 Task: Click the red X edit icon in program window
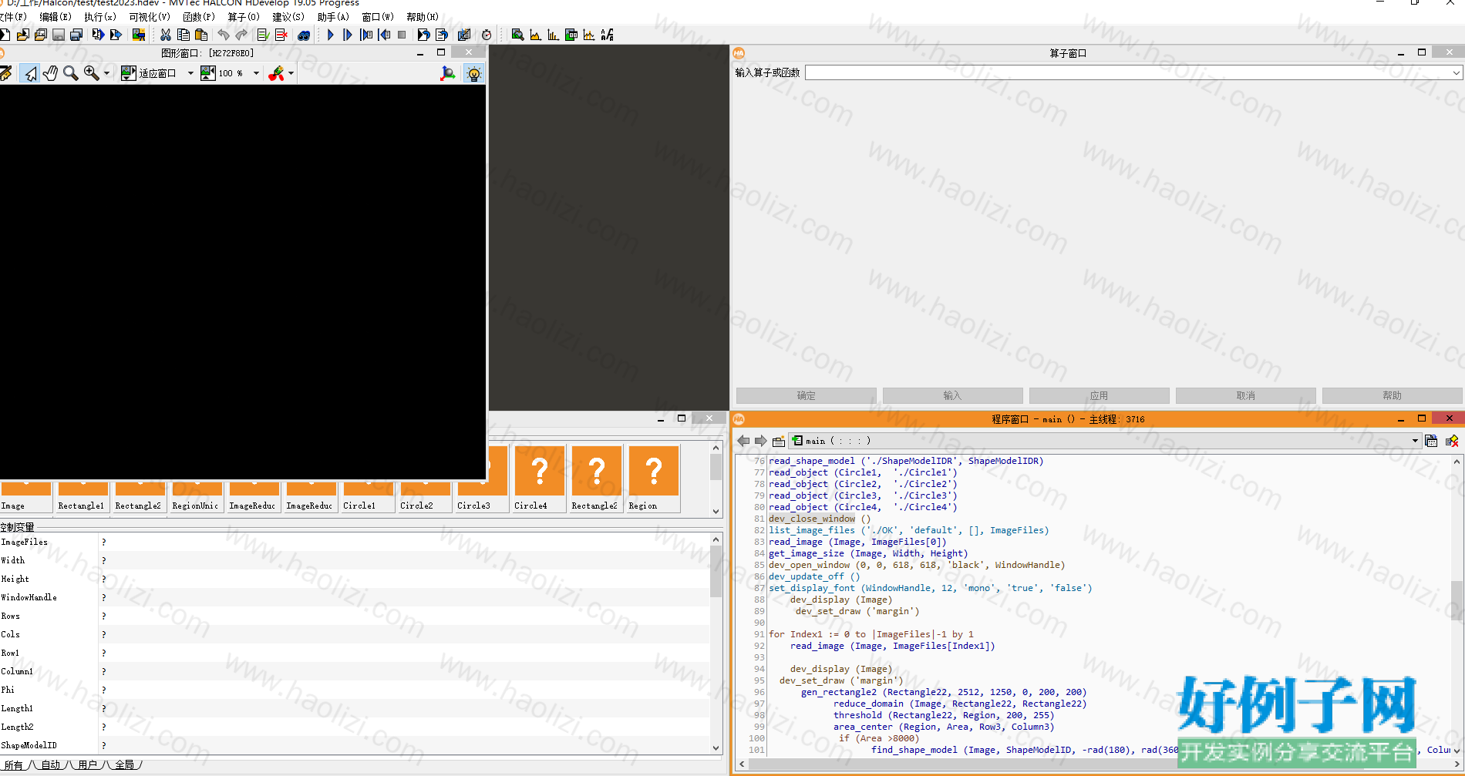coord(1452,441)
